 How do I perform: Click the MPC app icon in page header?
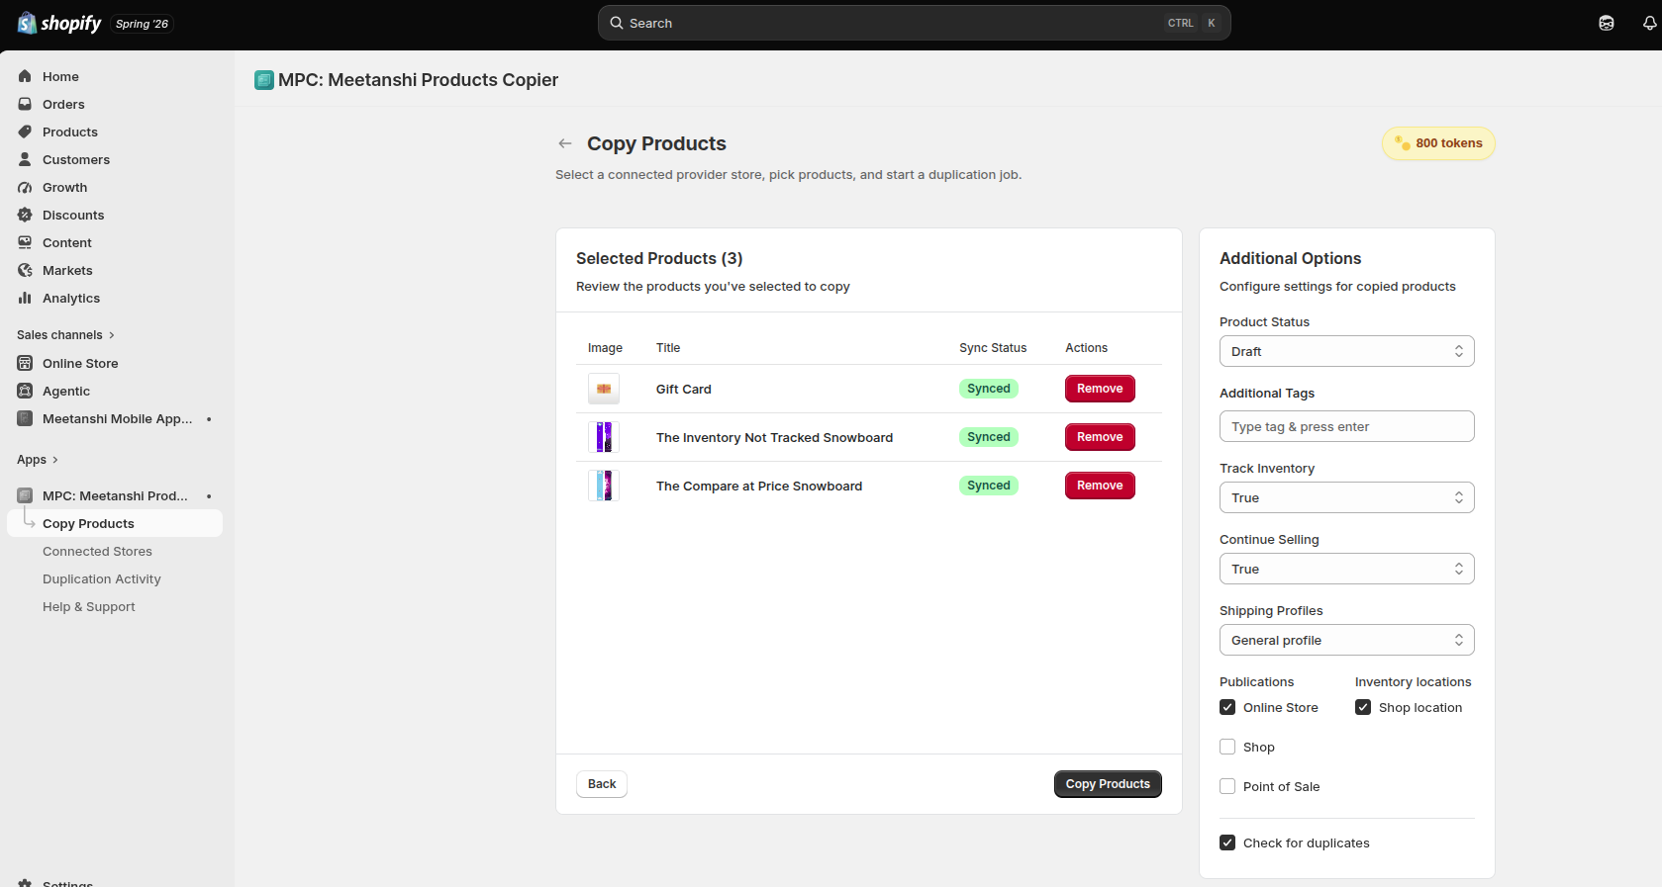click(x=263, y=80)
